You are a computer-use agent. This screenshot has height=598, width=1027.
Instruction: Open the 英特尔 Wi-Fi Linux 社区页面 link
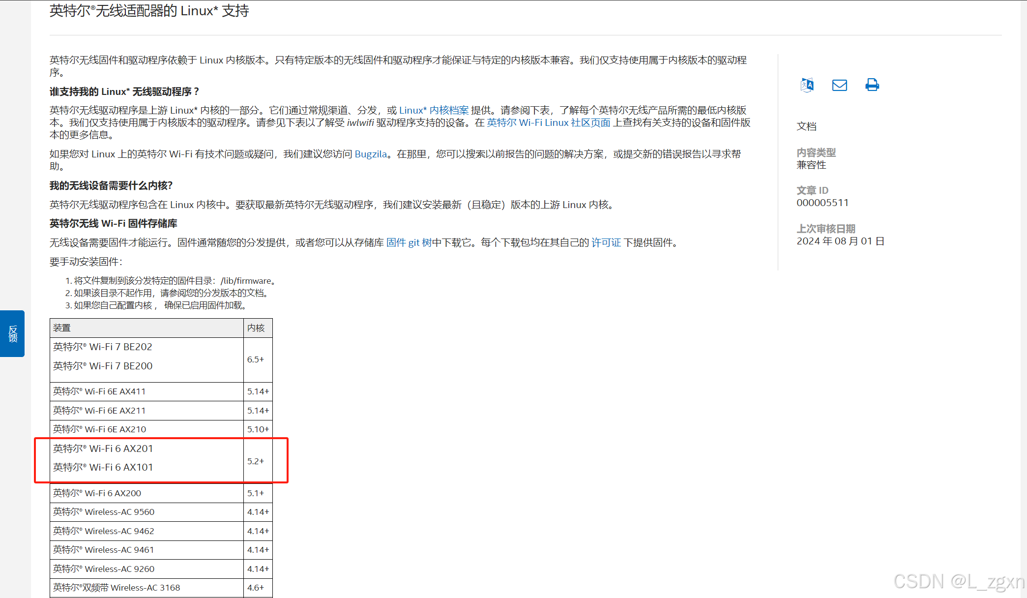coord(548,122)
